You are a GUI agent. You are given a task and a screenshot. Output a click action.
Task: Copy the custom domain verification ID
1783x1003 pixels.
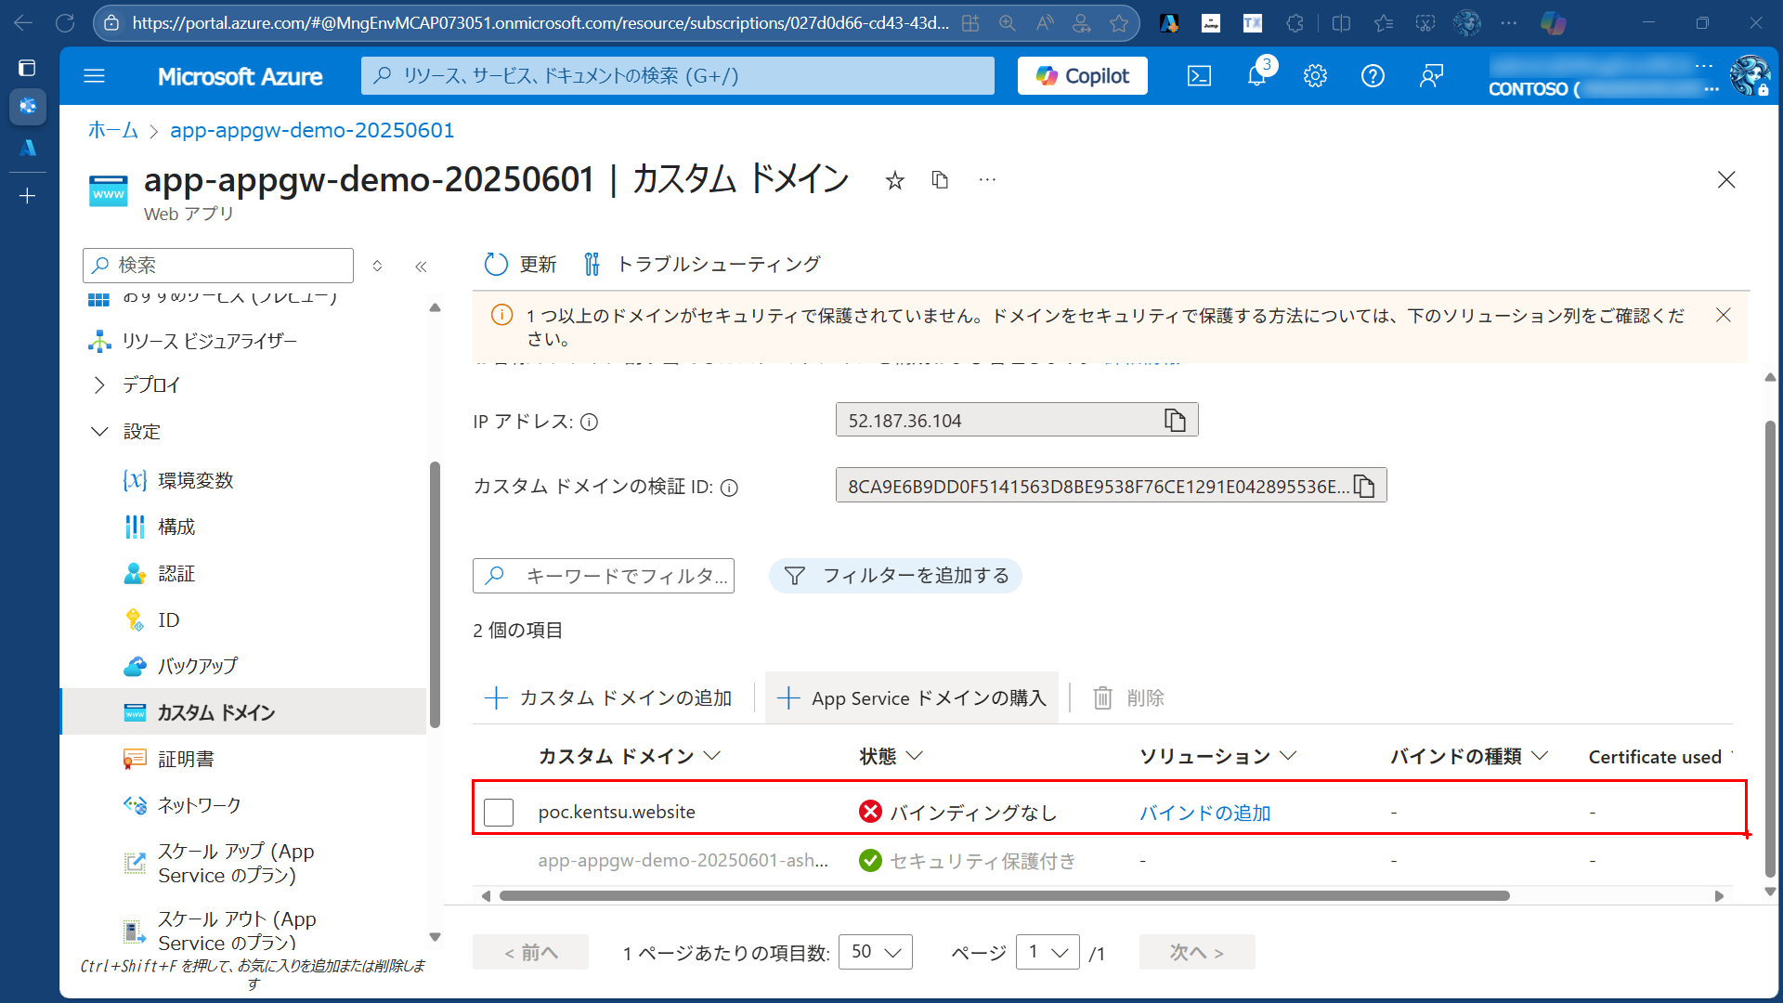click(1364, 486)
